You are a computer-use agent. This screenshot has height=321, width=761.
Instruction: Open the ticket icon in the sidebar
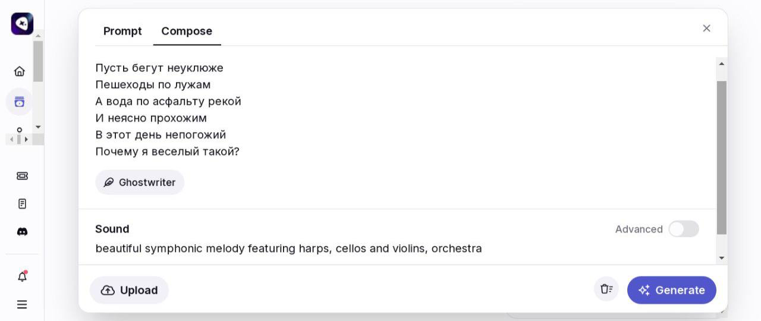pyautogui.click(x=22, y=176)
